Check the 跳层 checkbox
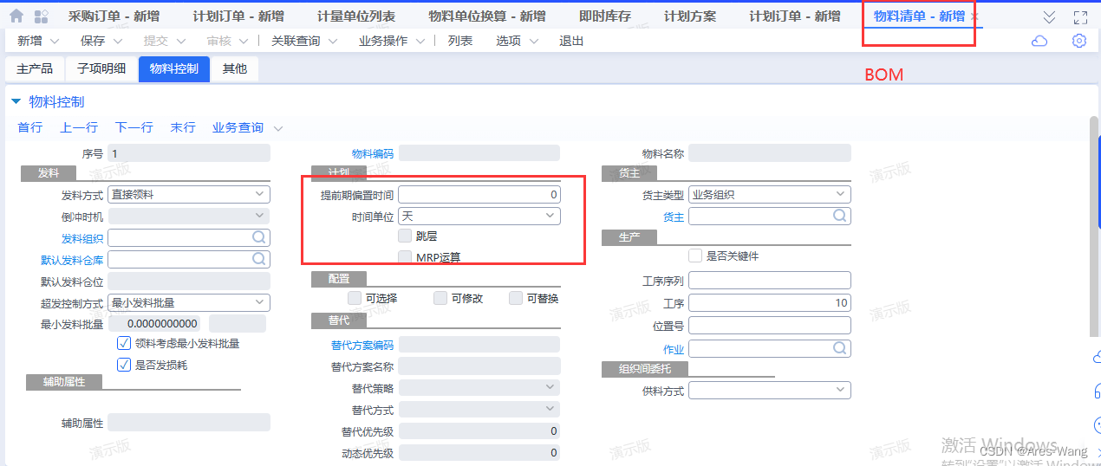The image size is (1101, 466). tap(405, 235)
